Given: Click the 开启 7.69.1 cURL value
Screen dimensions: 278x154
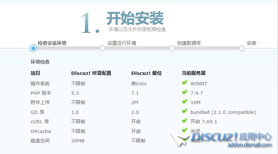Looking at the screenshot, I should pyautogui.click(x=204, y=121).
